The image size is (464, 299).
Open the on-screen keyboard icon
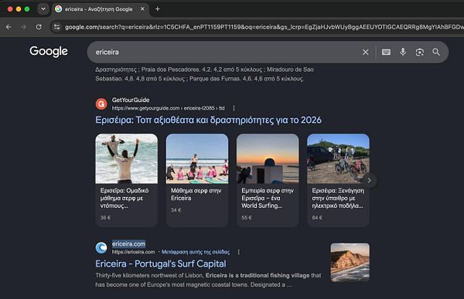pos(386,52)
